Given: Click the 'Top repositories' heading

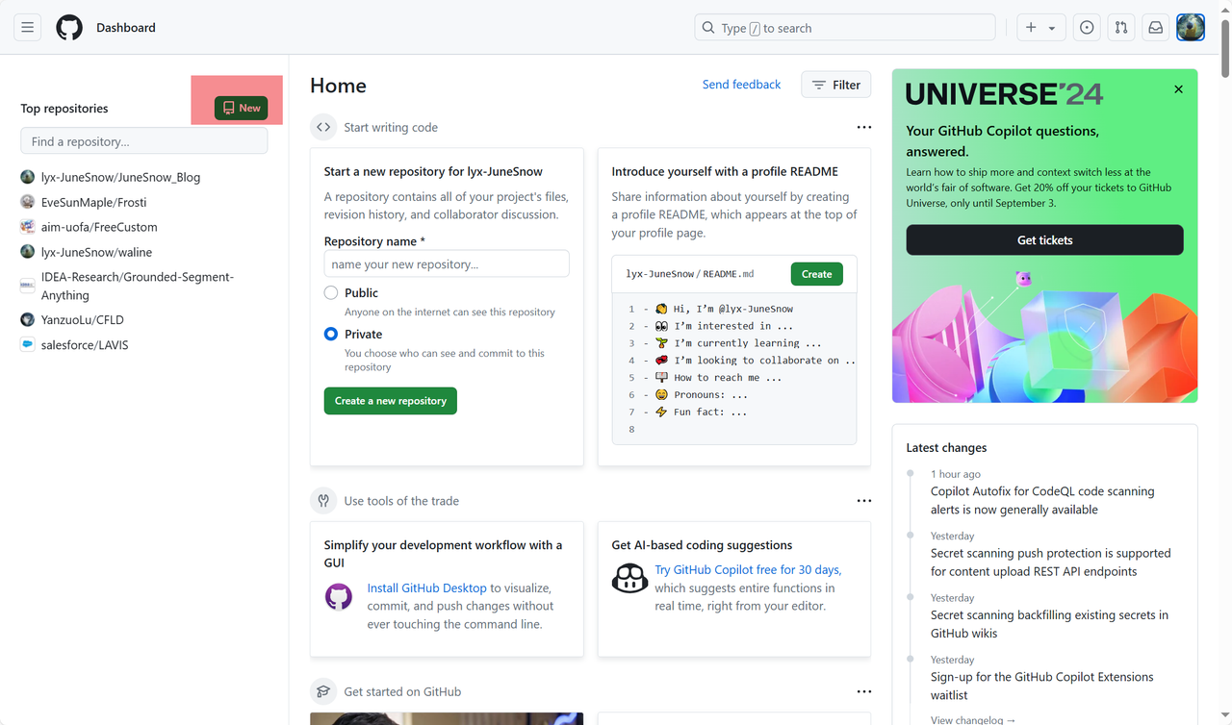Looking at the screenshot, I should (64, 109).
